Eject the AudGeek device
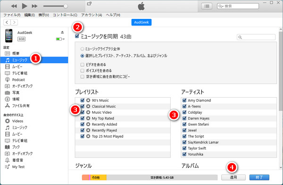The width and height of the screenshot is (283, 185). point(62,33)
